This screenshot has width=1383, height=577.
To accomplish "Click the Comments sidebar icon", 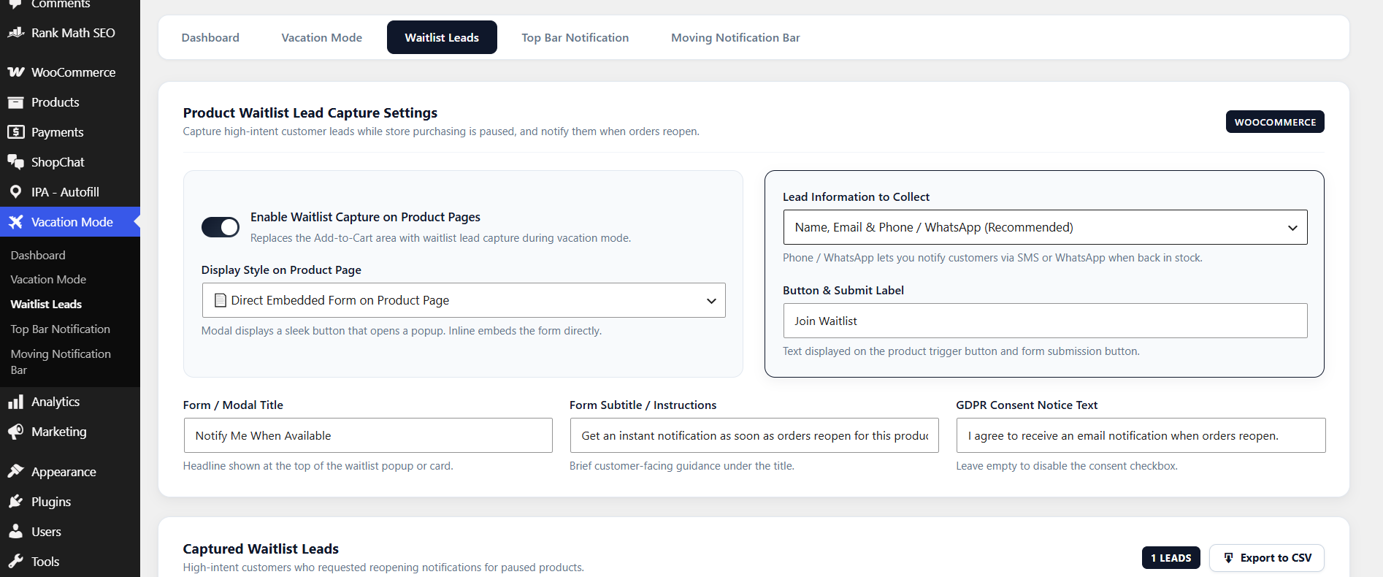I will (15, 4).
